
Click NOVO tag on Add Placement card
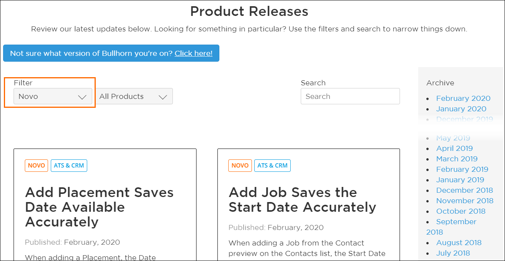(x=36, y=166)
